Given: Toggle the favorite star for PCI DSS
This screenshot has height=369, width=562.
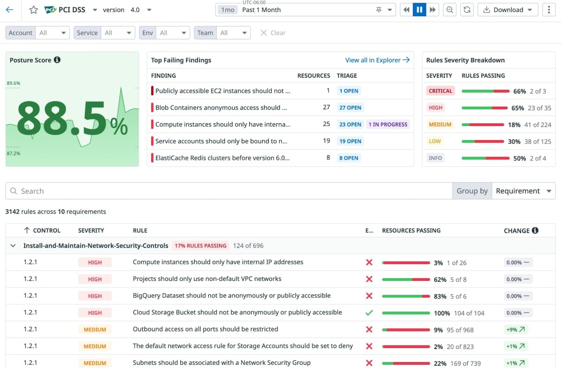Looking at the screenshot, I should click(x=32, y=9).
